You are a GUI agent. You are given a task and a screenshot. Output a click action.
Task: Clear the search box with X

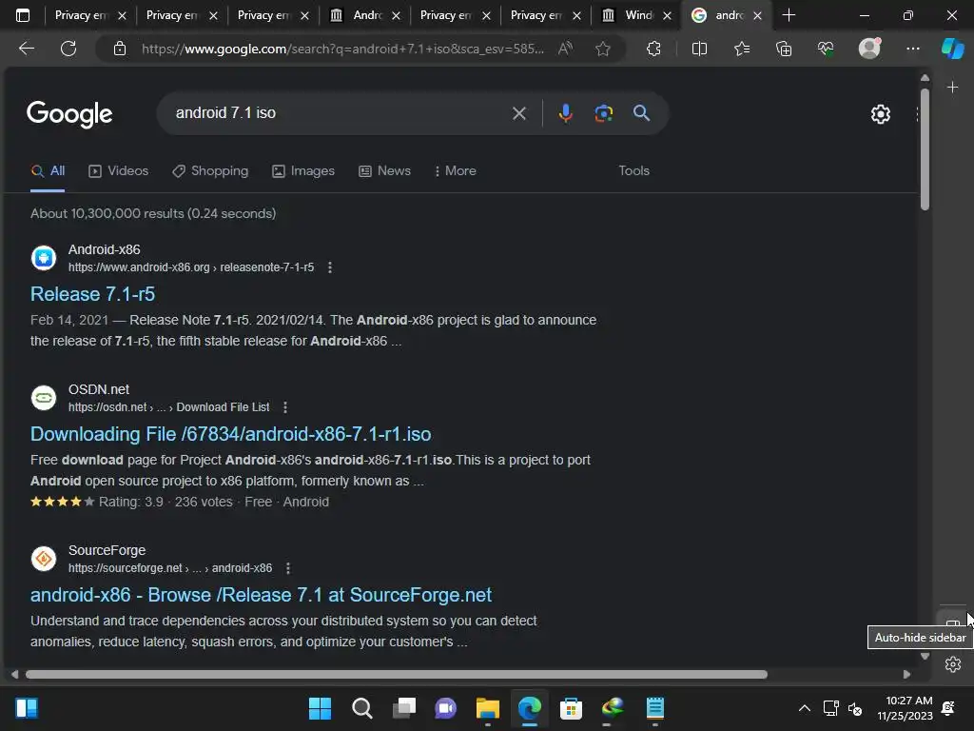coord(518,113)
